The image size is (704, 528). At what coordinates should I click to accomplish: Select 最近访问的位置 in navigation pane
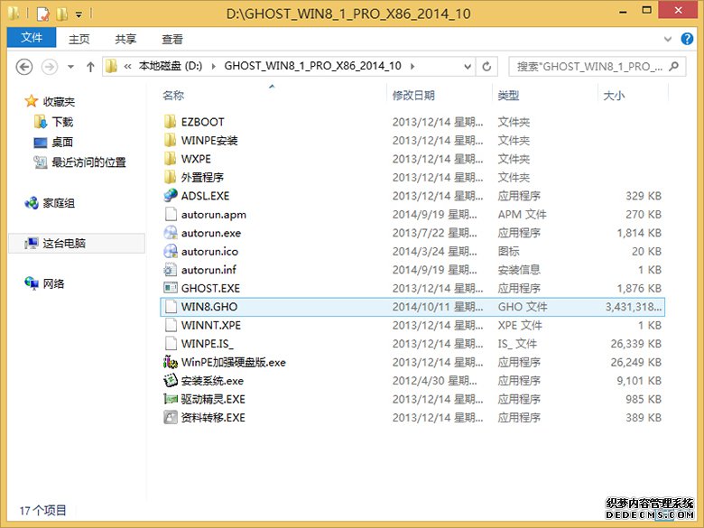click(x=88, y=162)
